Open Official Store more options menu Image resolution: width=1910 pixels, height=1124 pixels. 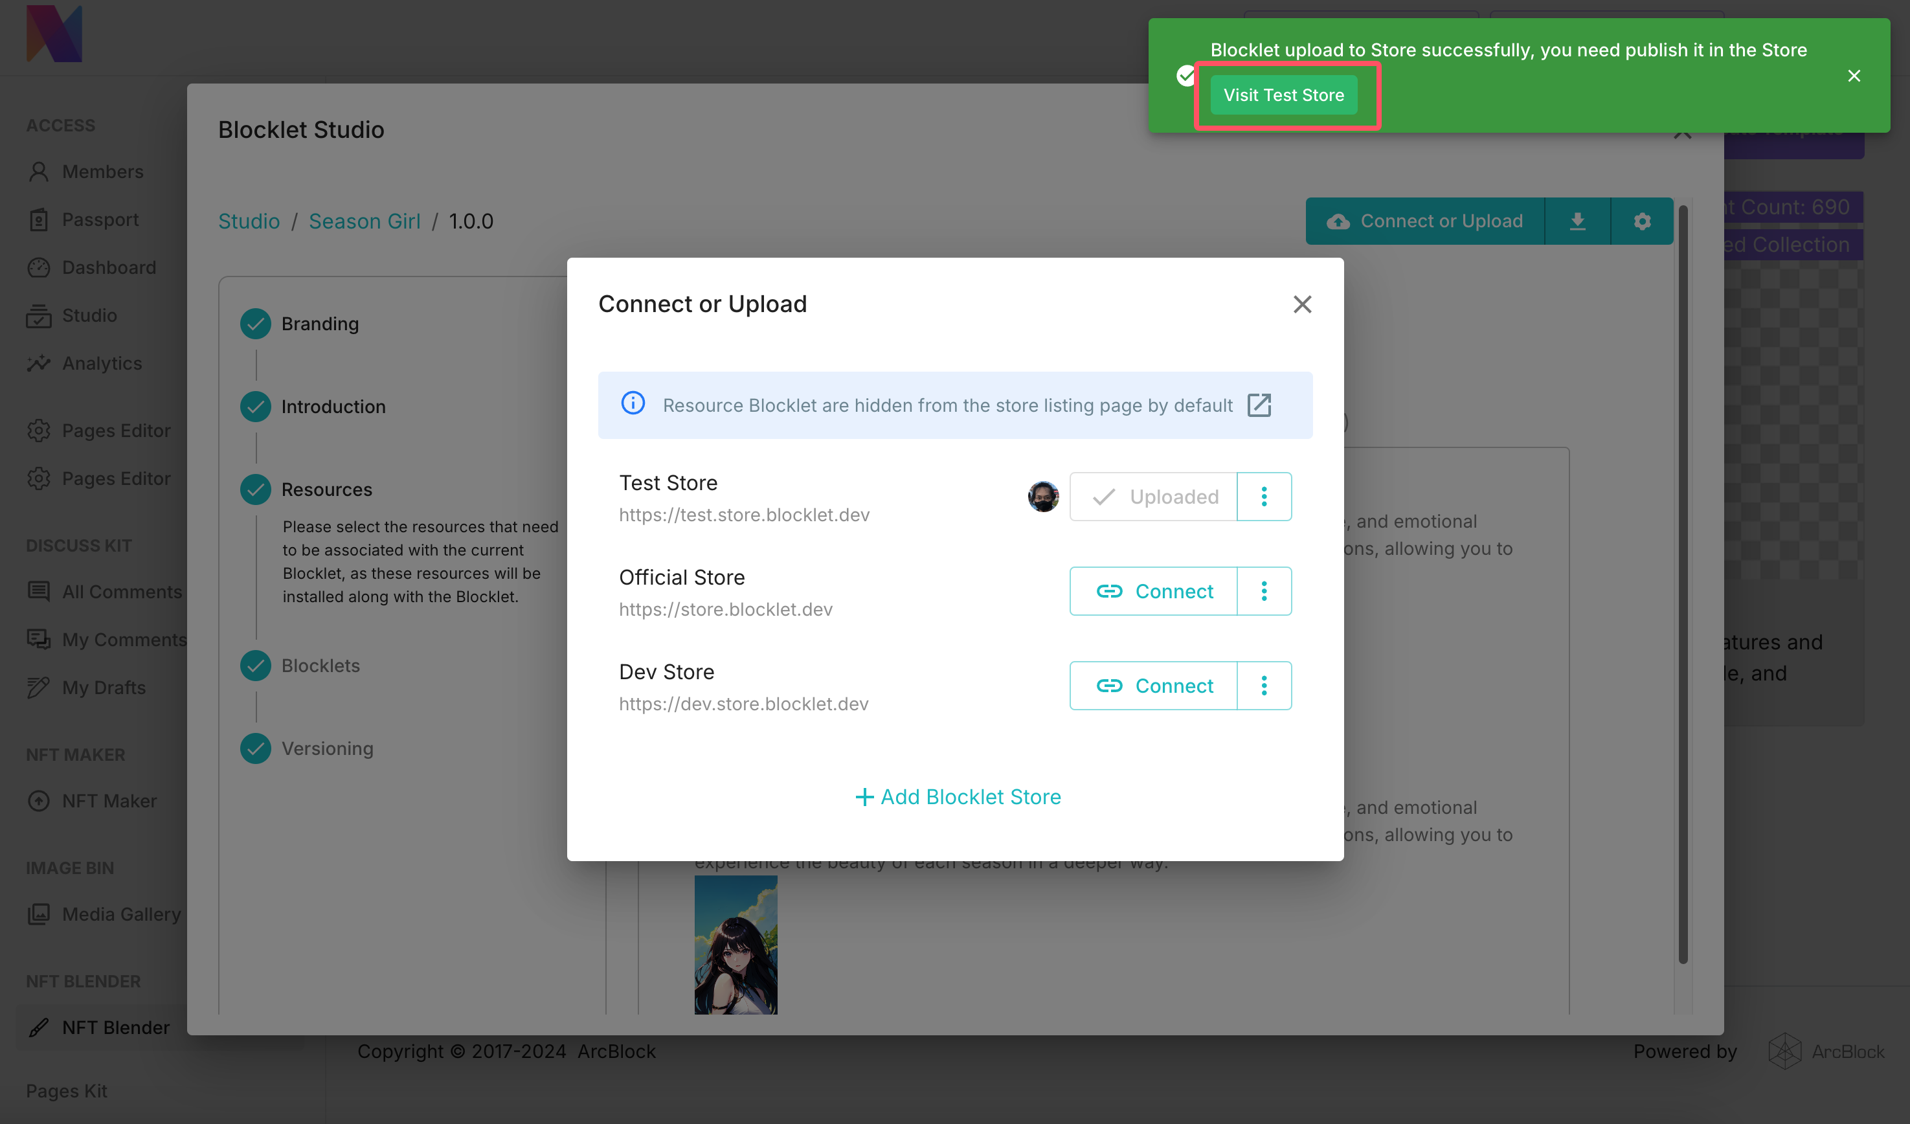tap(1263, 591)
